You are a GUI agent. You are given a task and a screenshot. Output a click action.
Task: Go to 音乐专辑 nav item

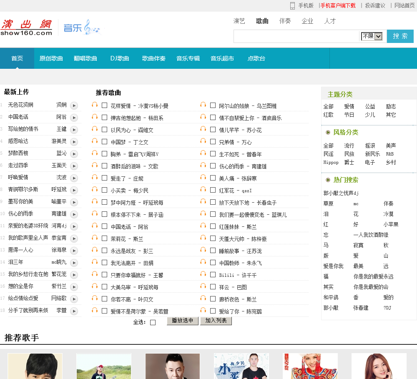coord(188,58)
